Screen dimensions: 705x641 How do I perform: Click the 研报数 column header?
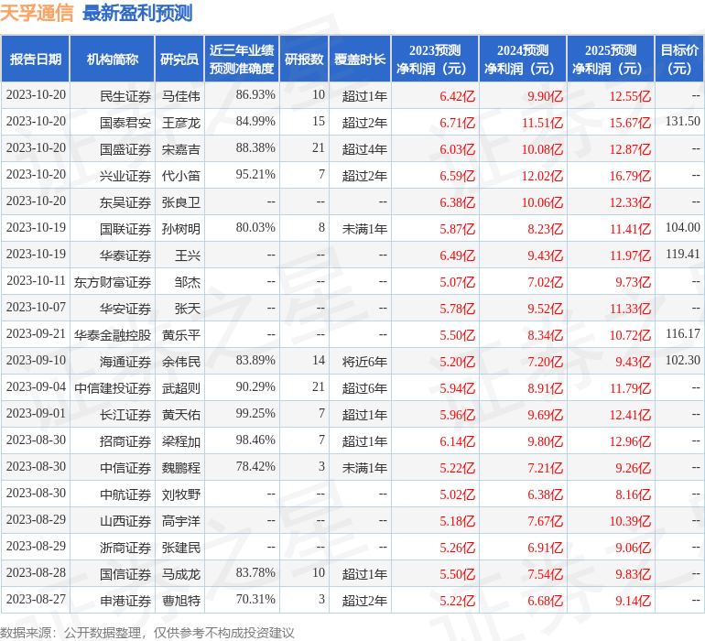pos(304,59)
